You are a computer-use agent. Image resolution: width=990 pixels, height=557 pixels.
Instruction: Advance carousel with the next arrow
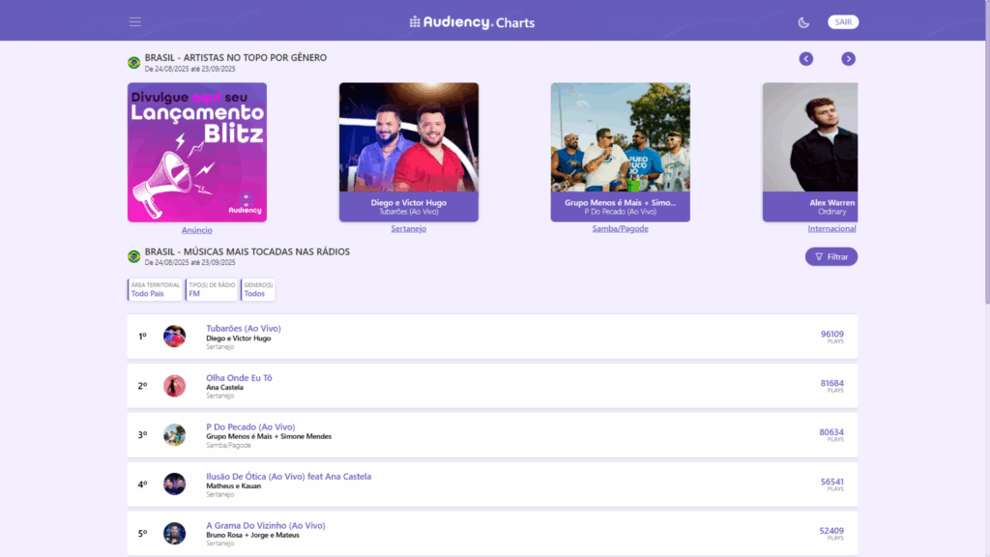pos(848,59)
